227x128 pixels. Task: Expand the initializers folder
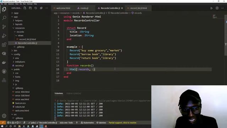pyautogui.click(x=20, y=62)
